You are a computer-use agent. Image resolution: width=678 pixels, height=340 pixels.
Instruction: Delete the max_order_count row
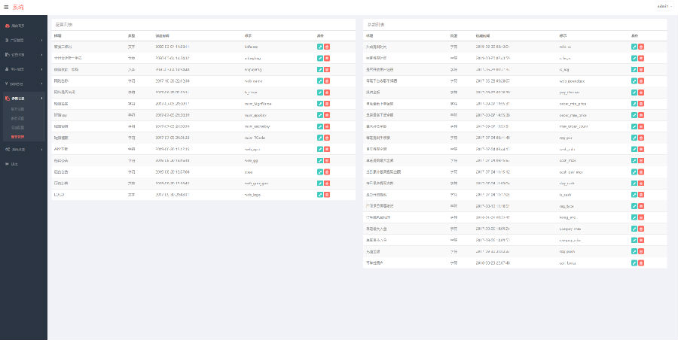[641, 126]
